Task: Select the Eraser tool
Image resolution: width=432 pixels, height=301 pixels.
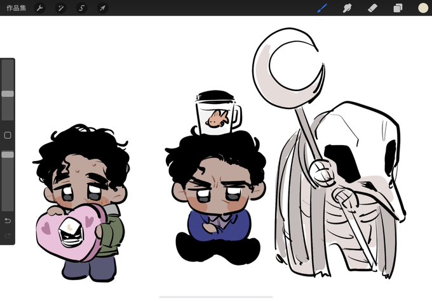Action: tap(372, 8)
